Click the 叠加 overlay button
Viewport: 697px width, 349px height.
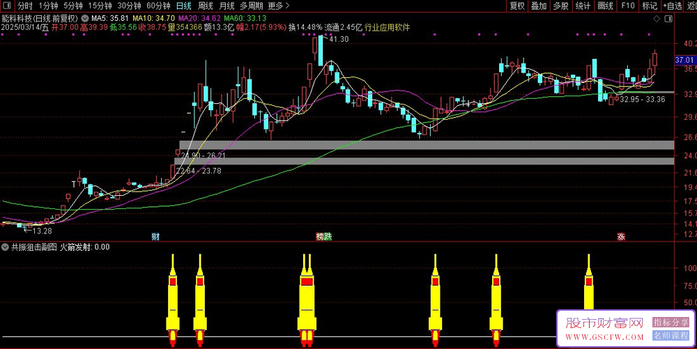[x=539, y=6]
